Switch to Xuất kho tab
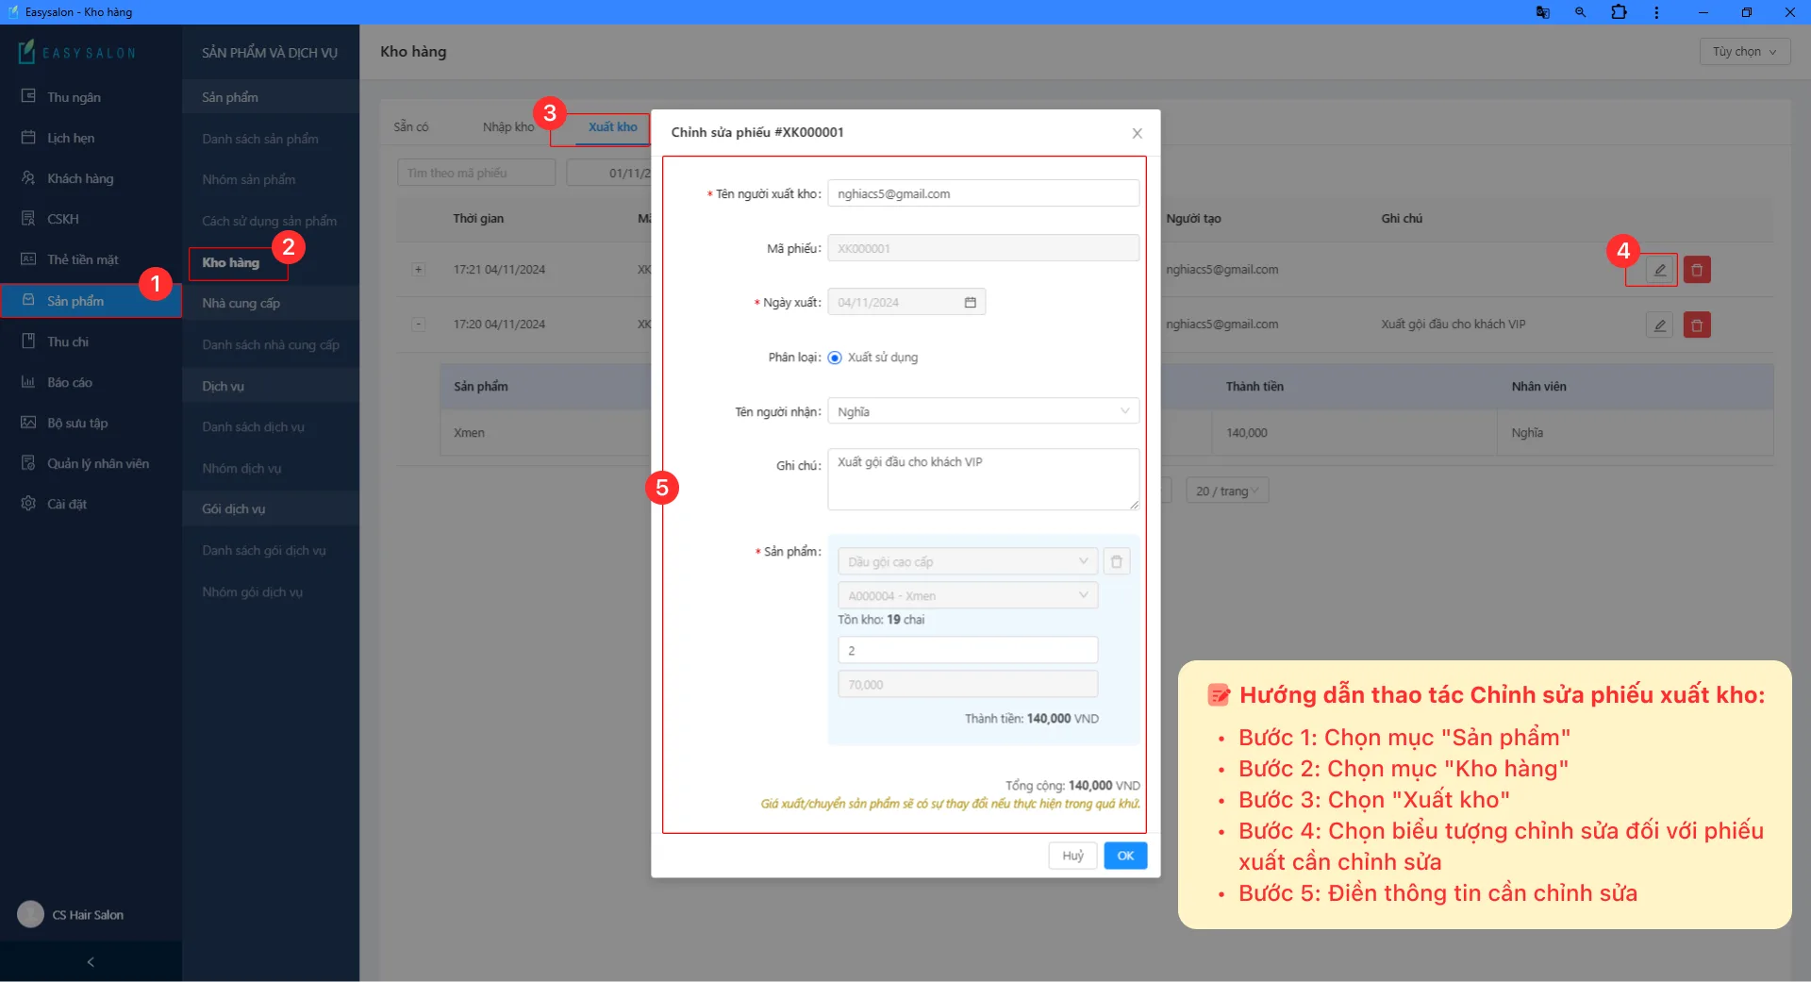1811x982 pixels. (x=613, y=126)
